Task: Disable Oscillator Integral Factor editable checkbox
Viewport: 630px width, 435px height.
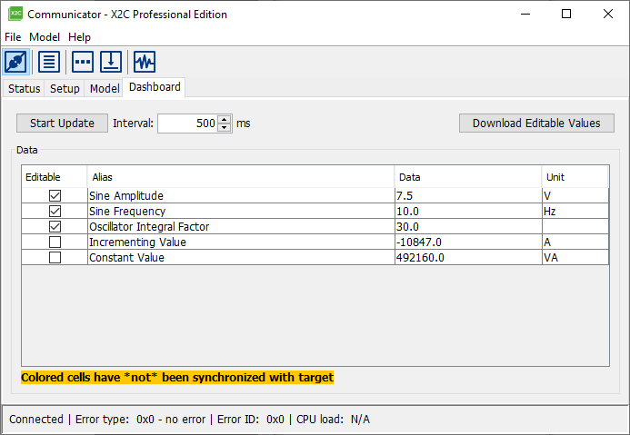Action: [x=55, y=227]
